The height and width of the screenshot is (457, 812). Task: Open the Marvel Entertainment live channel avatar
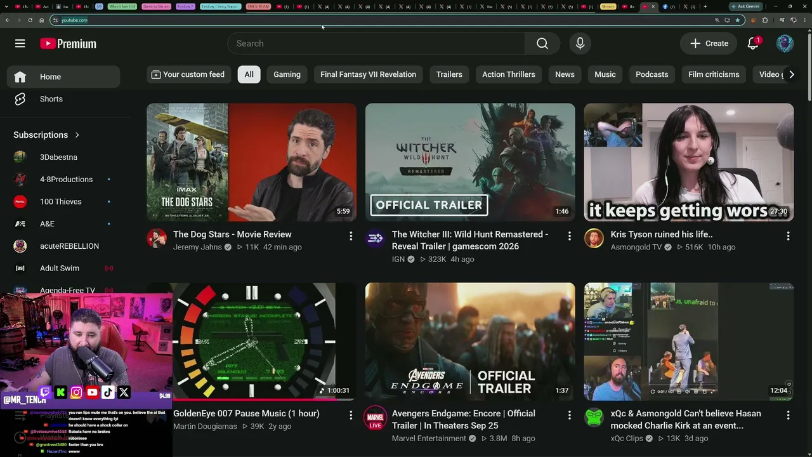tap(376, 418)
